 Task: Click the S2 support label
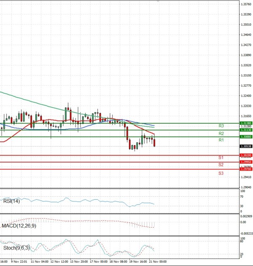click(221, 165)
